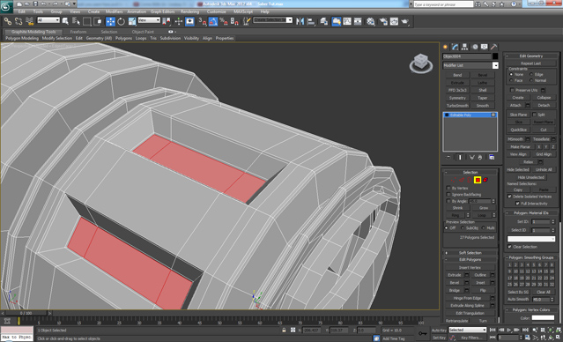Collapse the Edit Geometry rollout
The height and width of the screenshot is (342, 563).
click(531, 56)
